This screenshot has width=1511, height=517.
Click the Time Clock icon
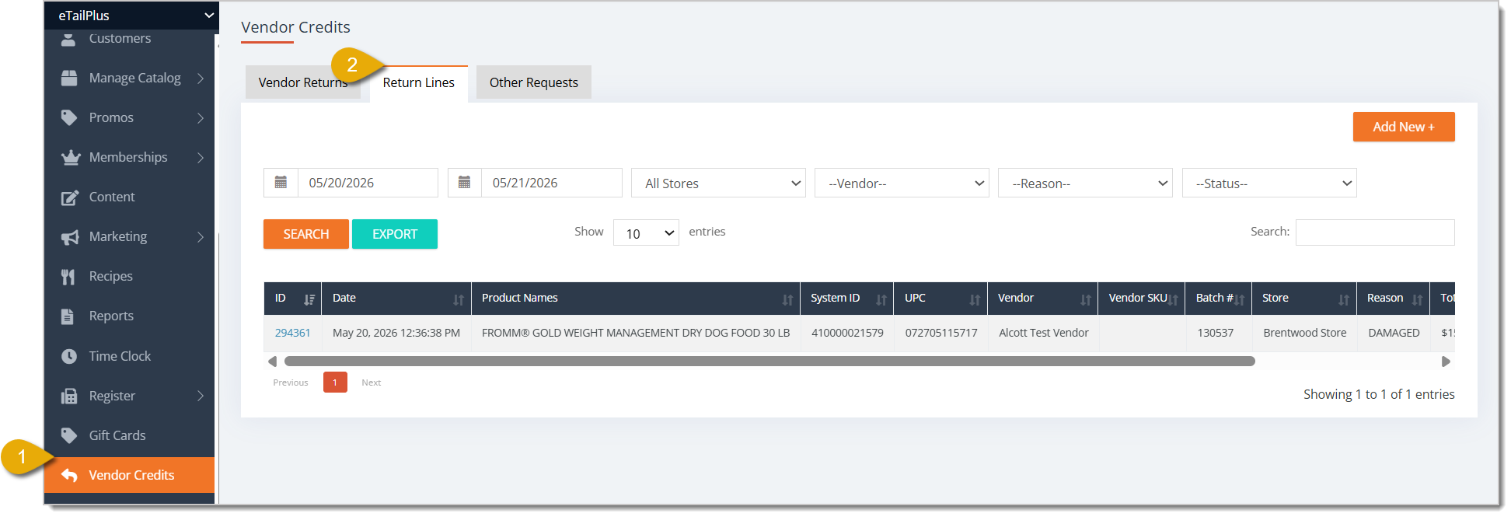[69, 356]
